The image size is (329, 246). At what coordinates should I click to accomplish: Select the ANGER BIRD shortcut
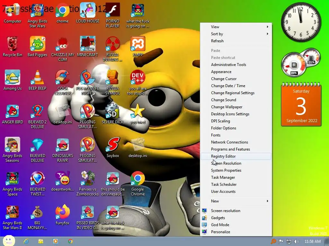(x=13, y=114)
